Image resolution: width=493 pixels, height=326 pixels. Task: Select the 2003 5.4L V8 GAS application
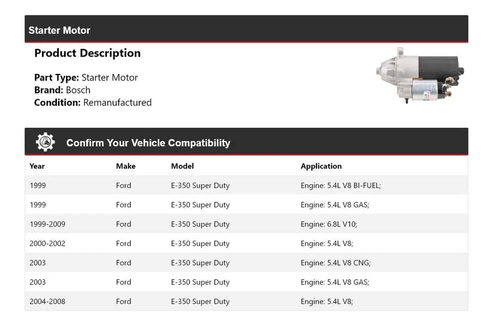pyautogui.click(x=335, y=282)
